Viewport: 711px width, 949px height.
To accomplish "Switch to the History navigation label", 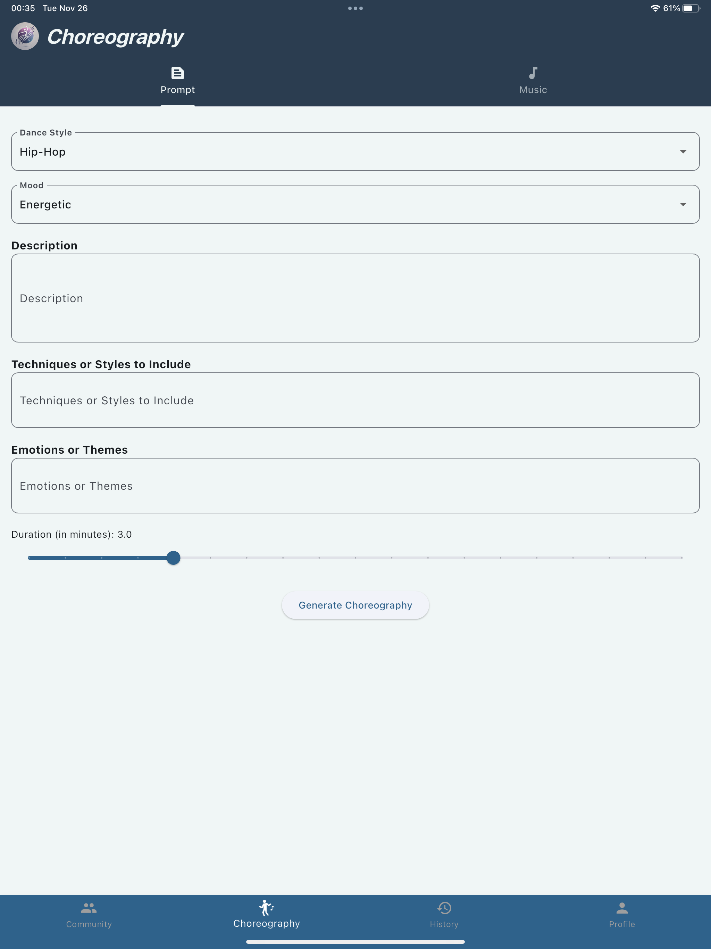I will click(x=444, y=924).
